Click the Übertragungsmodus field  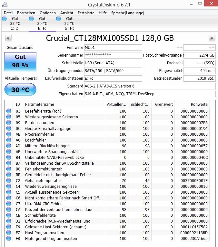tap(113, 71)
